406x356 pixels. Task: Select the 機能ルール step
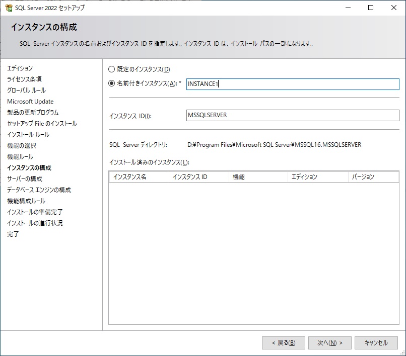click(20, 157)
